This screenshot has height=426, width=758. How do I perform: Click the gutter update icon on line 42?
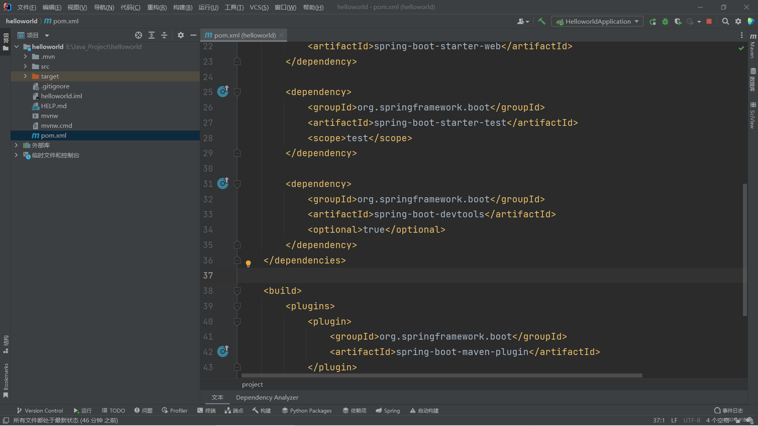coord(223,351)
